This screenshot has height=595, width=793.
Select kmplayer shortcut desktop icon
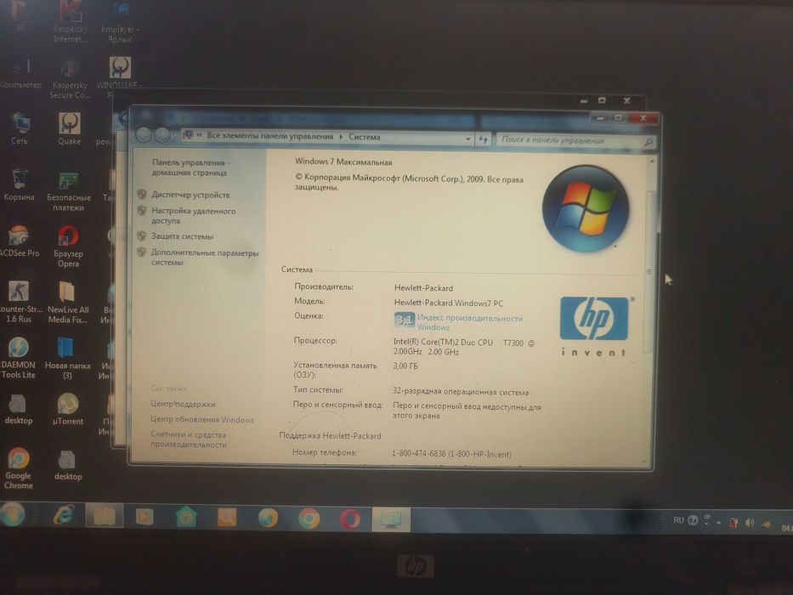pos(120,23)
